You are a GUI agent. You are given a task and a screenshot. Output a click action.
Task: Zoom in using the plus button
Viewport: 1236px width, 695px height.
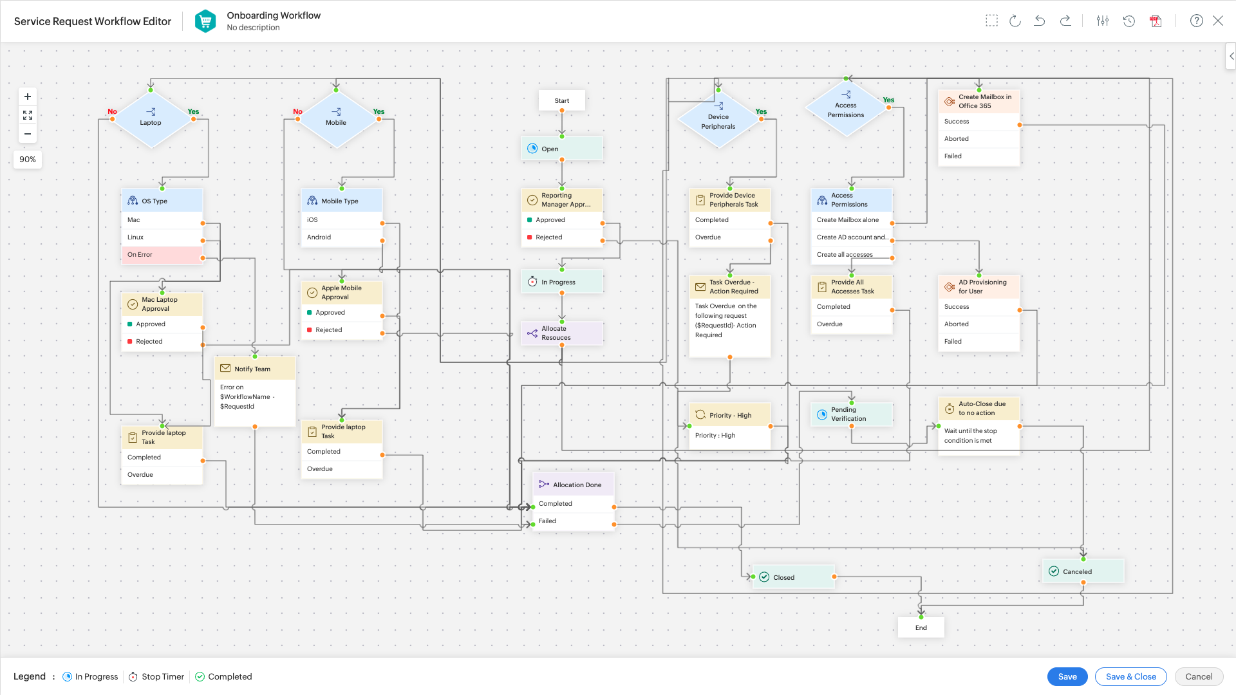(27, 97)
